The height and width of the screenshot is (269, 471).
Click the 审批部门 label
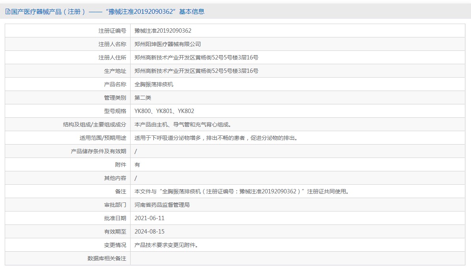[x=115, y=205]
